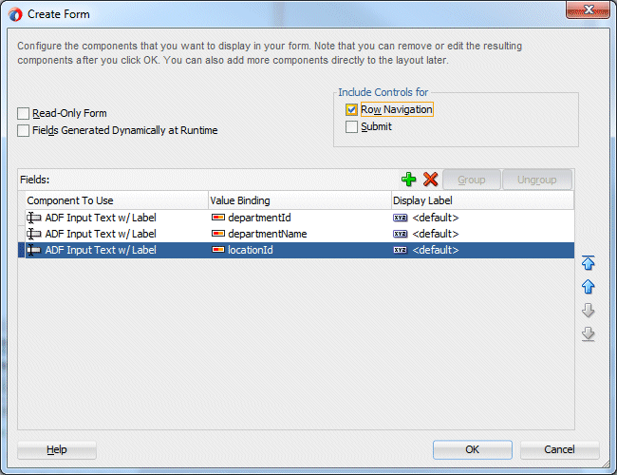Close the Create Form dialog window
Viewport: 617px width, 475px height.
coord(588,9)
